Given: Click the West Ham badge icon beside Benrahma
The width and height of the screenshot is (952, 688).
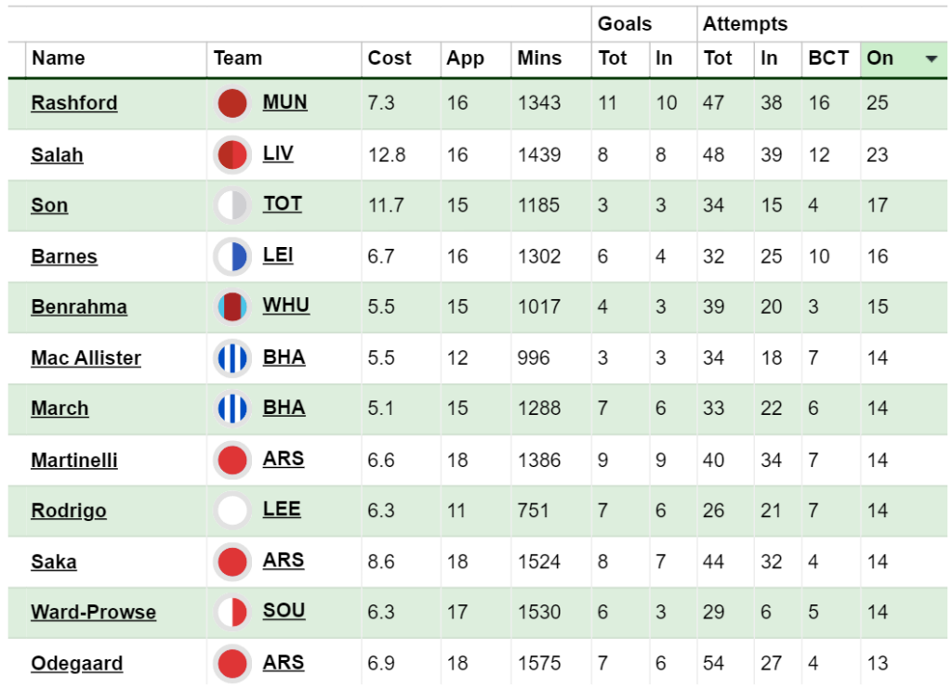Looking at the screenshot, I should tap(231, 306).
